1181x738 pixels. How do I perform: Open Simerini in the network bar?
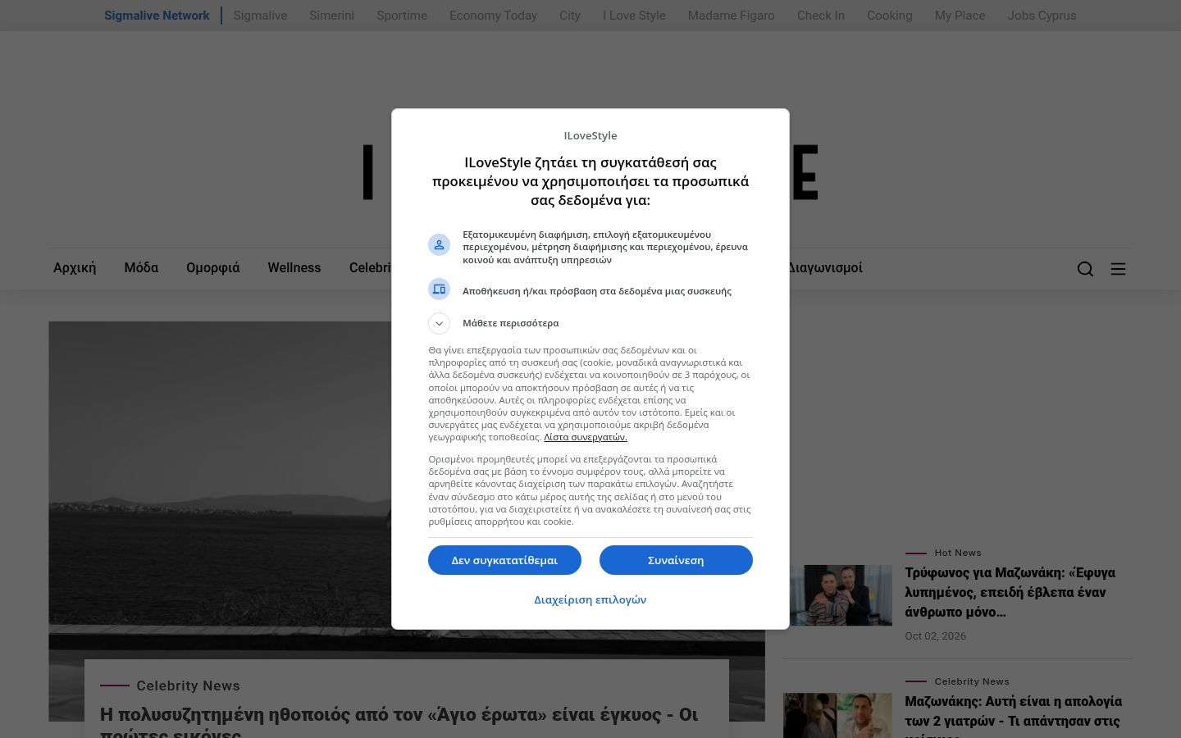[x=332, y=16]
